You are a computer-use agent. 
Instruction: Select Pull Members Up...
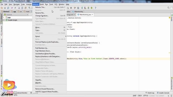pos(50,48)
